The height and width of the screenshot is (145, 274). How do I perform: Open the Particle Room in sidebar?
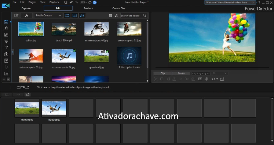pos(6,41)
